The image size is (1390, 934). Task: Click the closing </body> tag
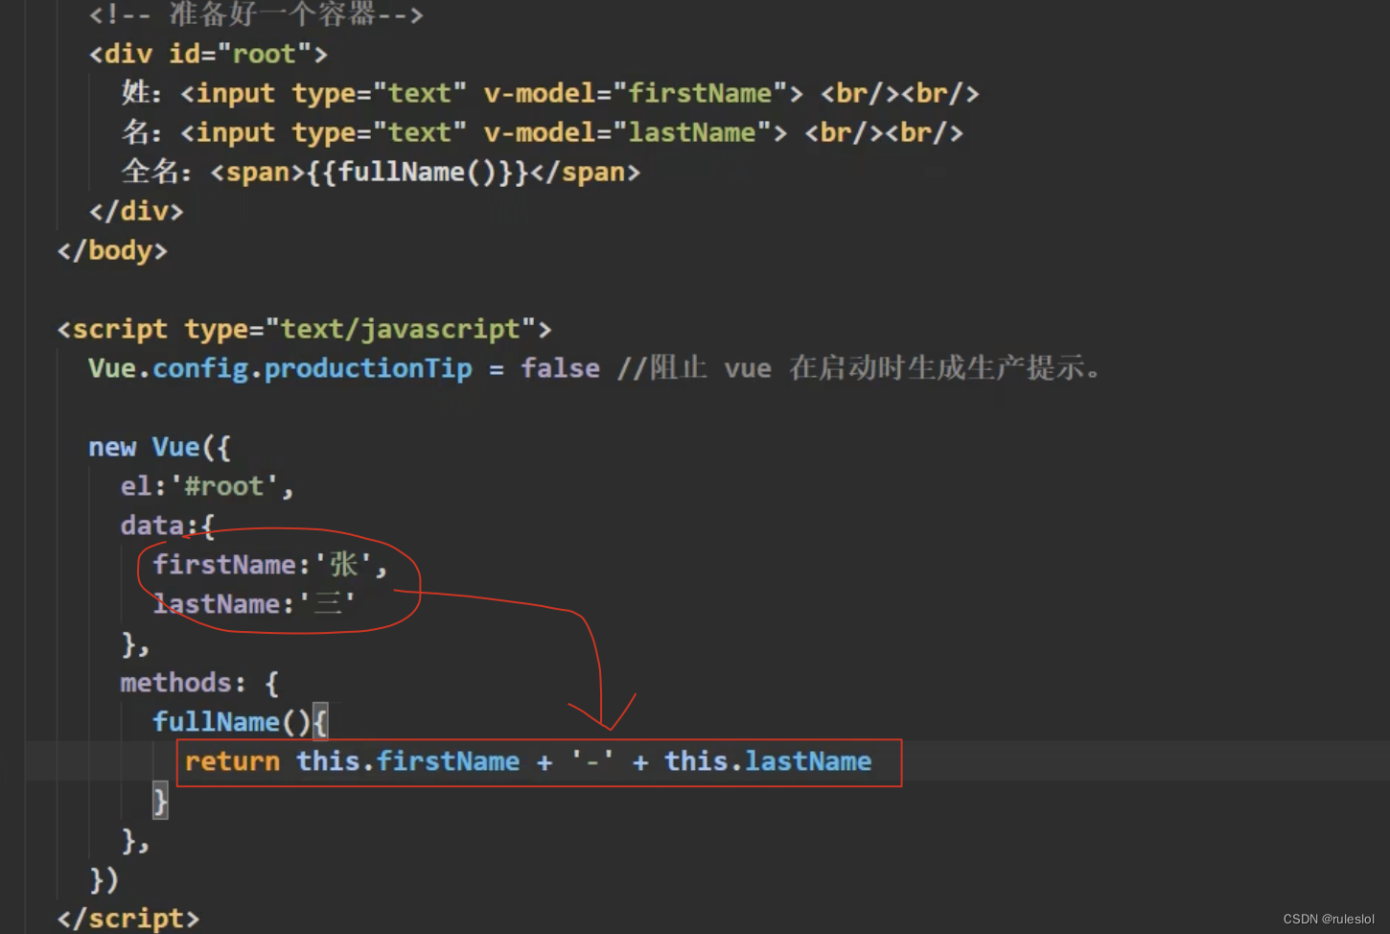112,250
